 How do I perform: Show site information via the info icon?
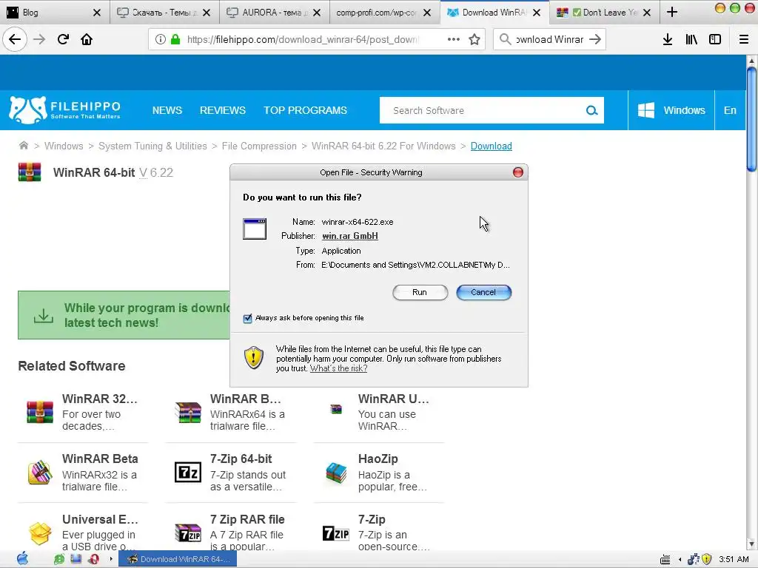tap(161, 39)
